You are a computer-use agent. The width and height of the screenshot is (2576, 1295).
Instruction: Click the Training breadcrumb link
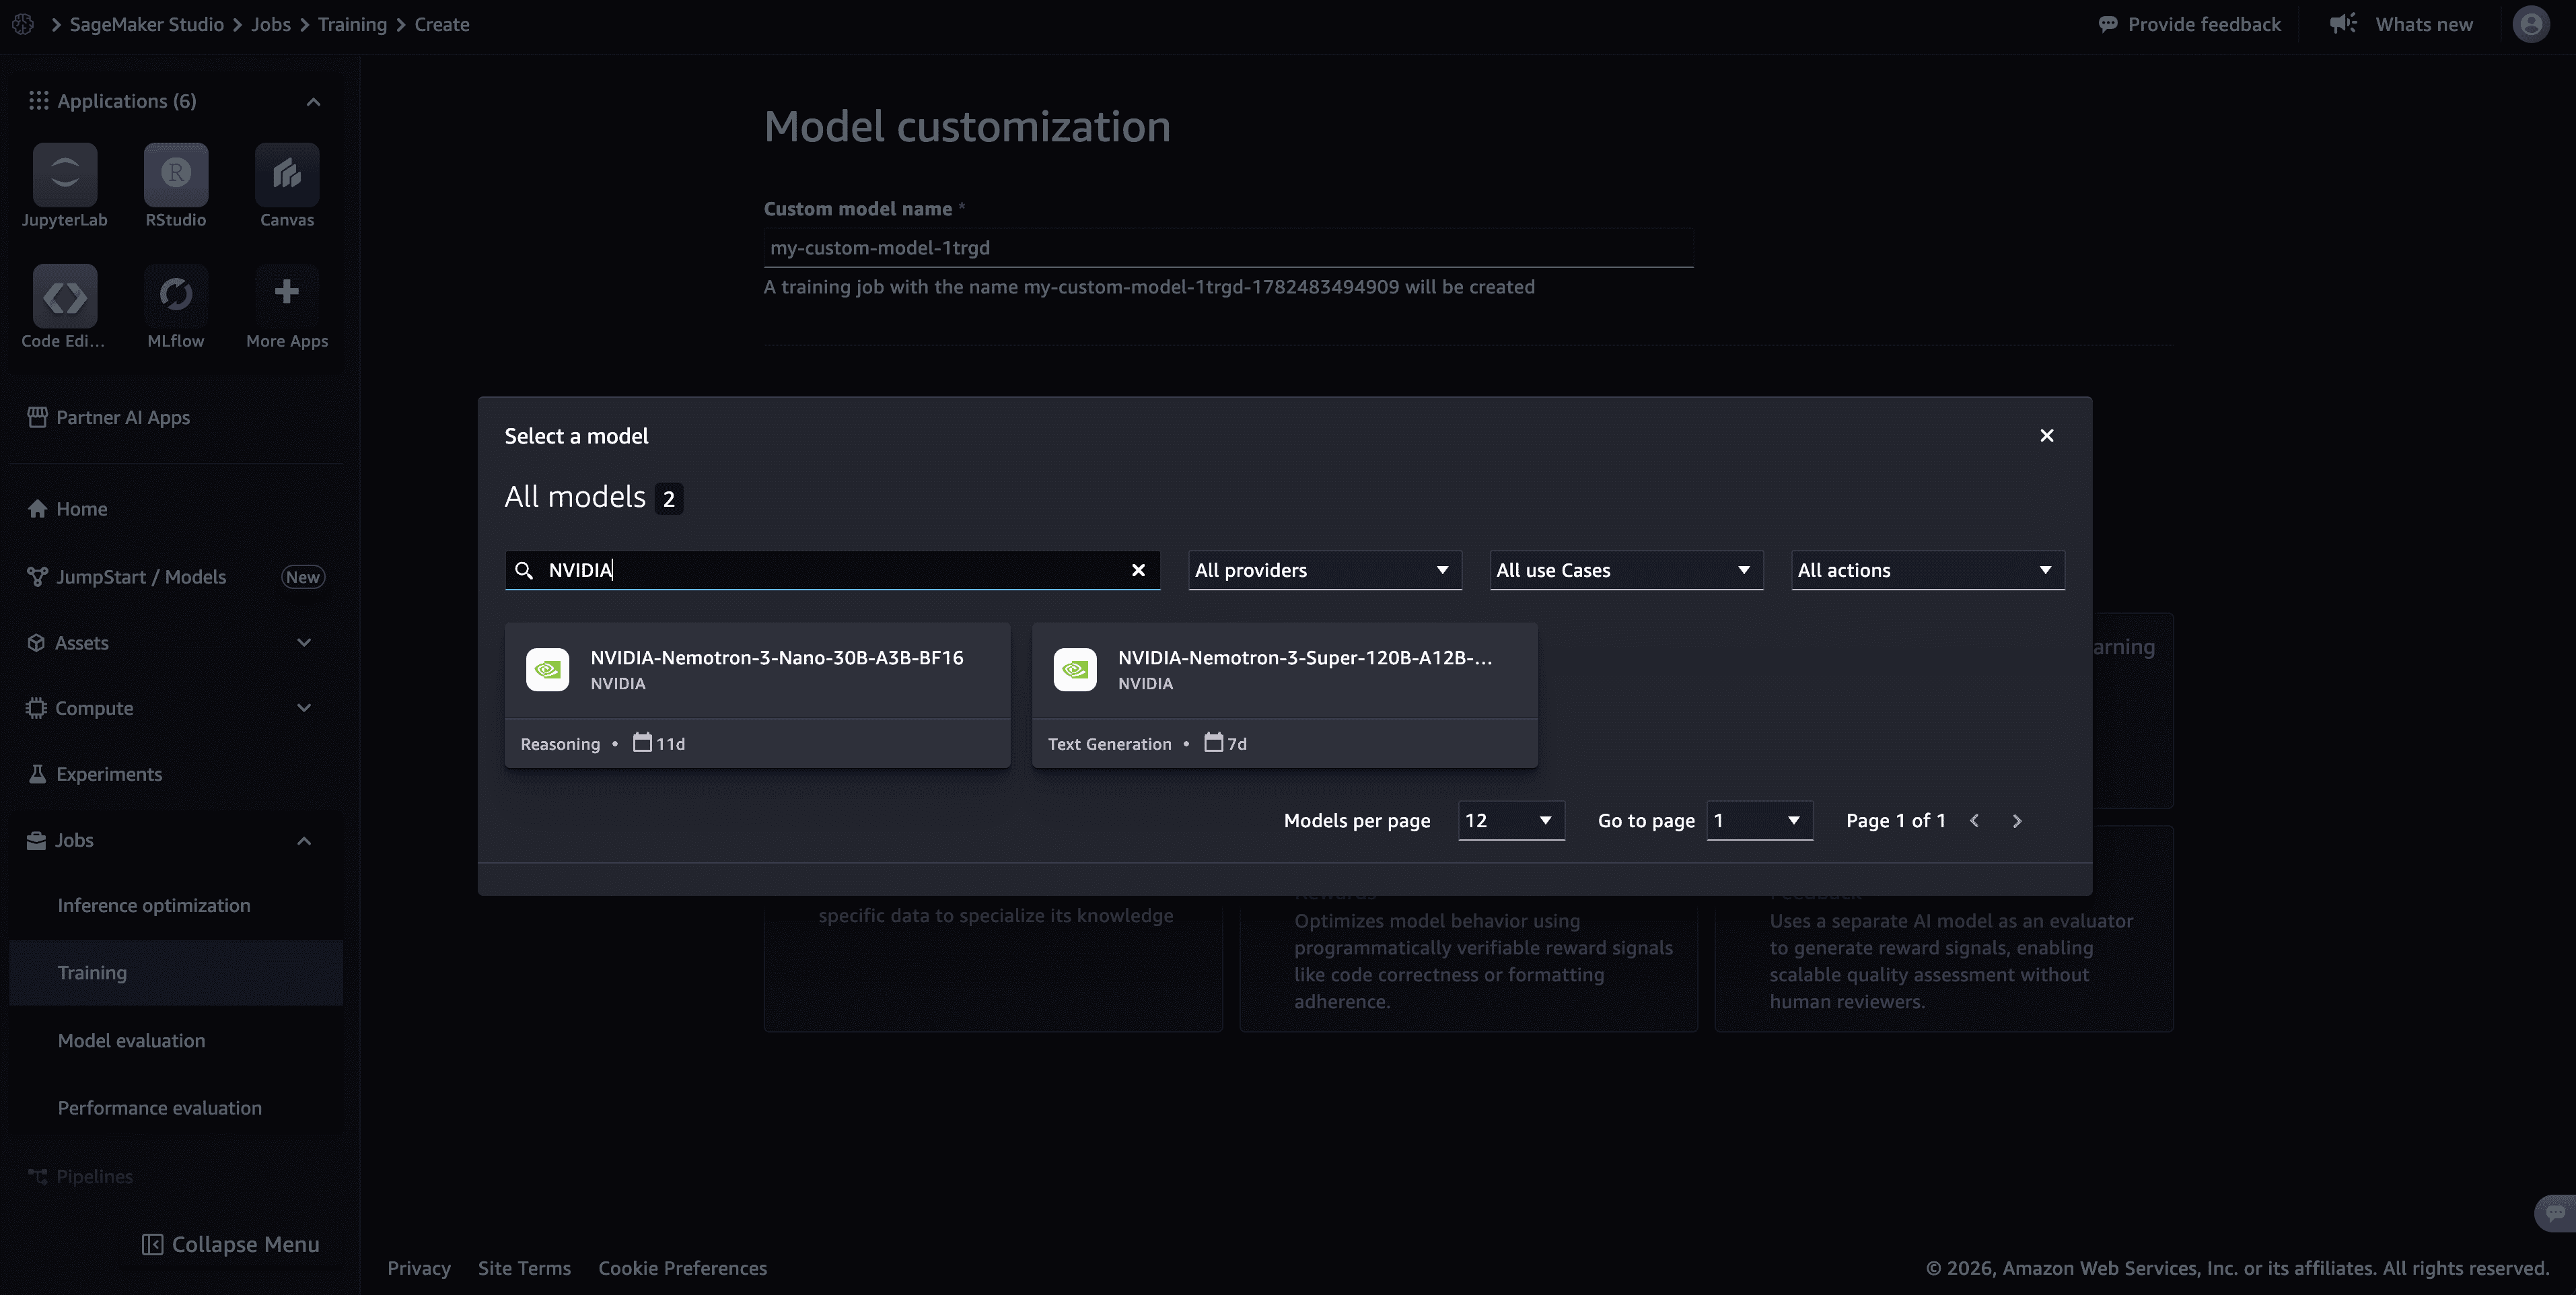pyautogui.click(x=352, y=24)
